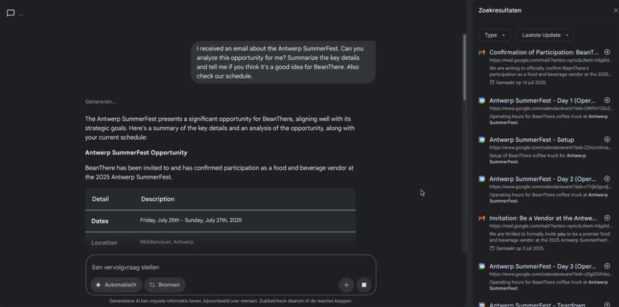Screen dimensions: 619x307
Task: Add SummerFest Day 1 result as source
Action: [x=607, y=101]
